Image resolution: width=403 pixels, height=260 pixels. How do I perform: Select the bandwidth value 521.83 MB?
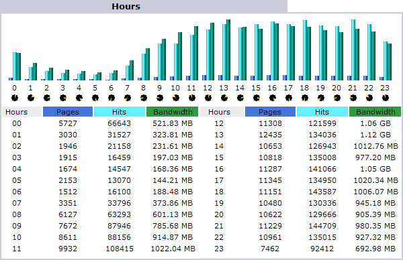(x=173, y=123)
